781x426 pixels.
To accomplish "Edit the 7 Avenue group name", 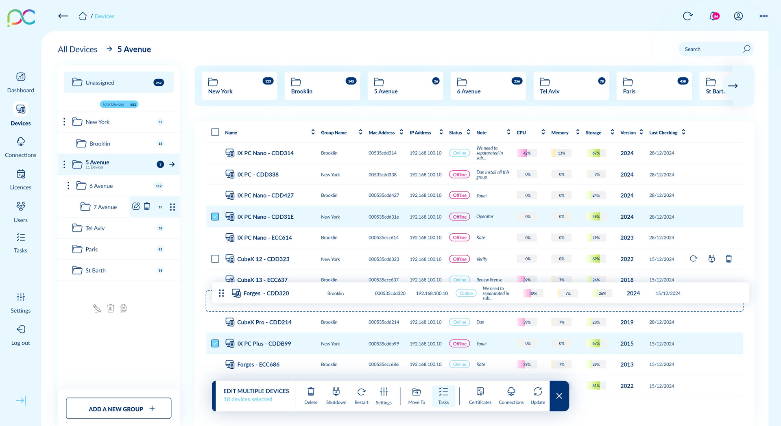I will (136, 206).
